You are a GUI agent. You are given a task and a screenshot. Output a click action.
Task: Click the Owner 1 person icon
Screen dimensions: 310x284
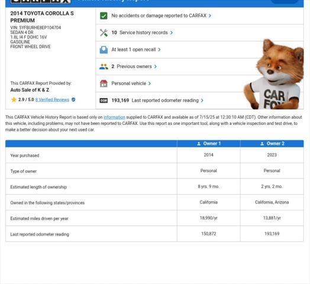[199, 144]
